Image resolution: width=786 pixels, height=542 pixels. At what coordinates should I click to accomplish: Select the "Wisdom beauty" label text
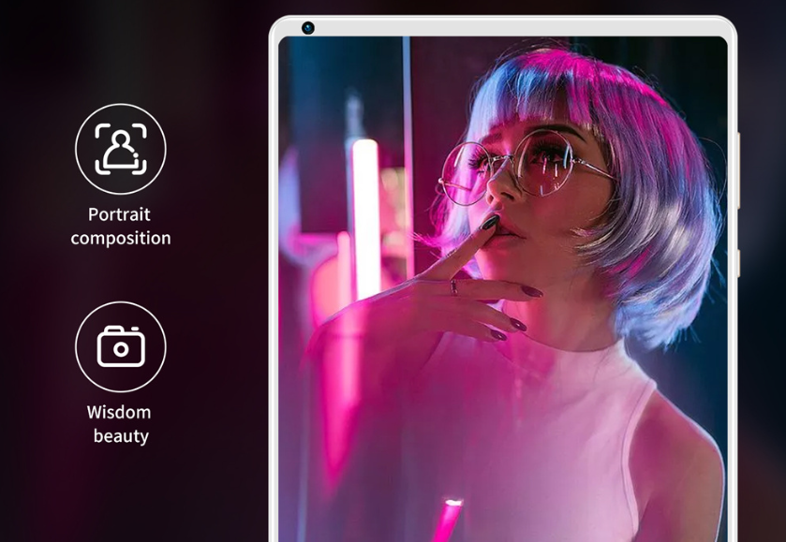click(119, 424)
